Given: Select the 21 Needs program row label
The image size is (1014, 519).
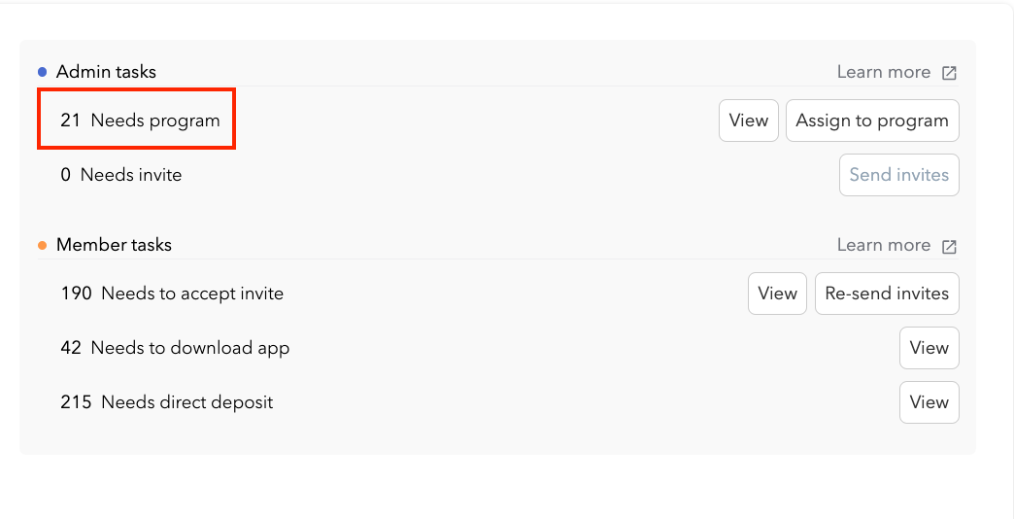Looking at the screenshot, I should pos(140,121).
